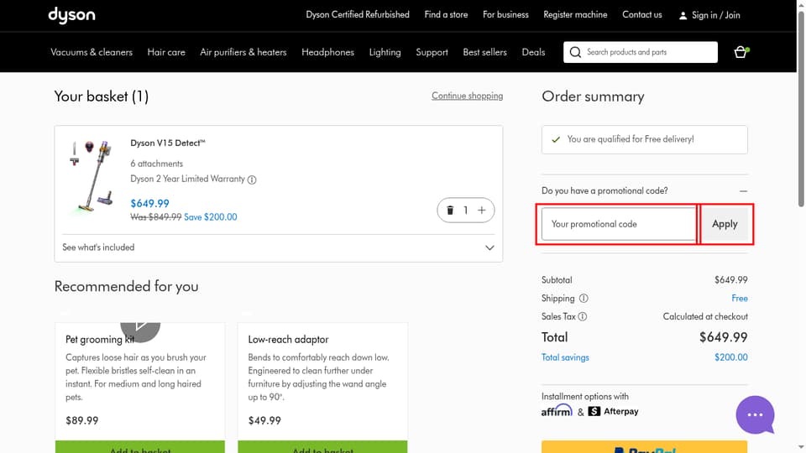Click Dyson V15 Detect product title
Viewport: 806px width, 453px height.
168,143
